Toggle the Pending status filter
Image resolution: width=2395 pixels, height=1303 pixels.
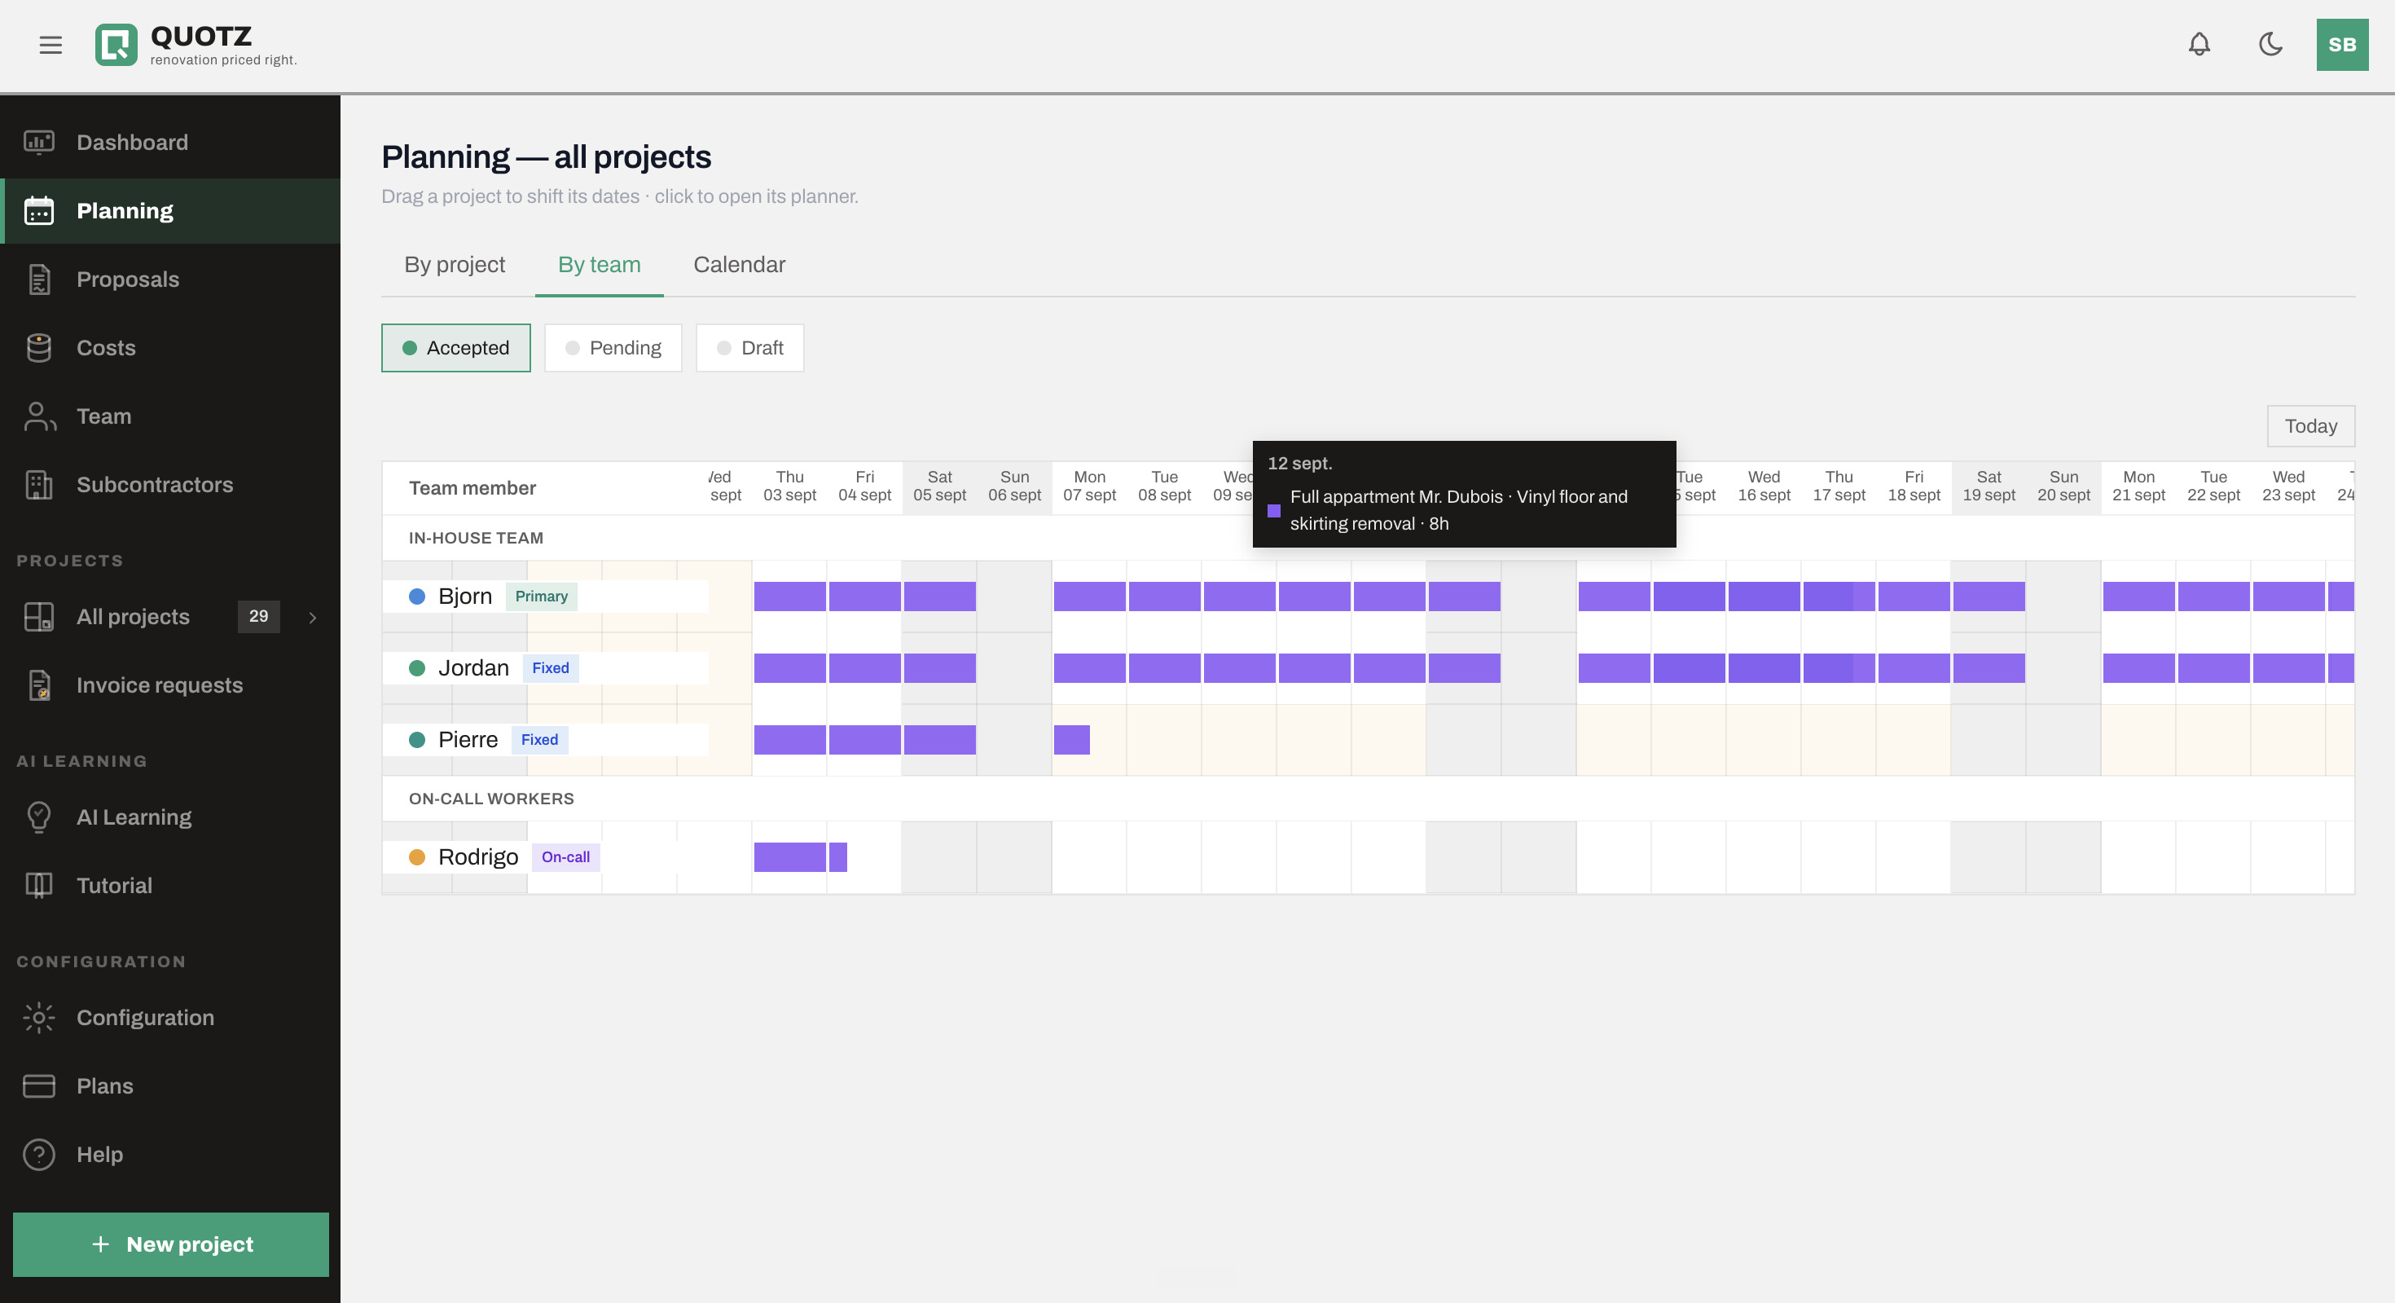click(613, 348)
